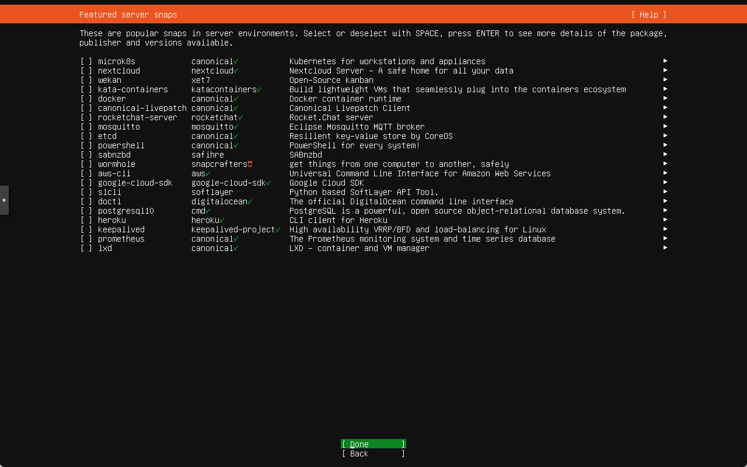Screen dimensions: 747x467
Task: Click 'Featured server snaps' title
Action: 128,15
